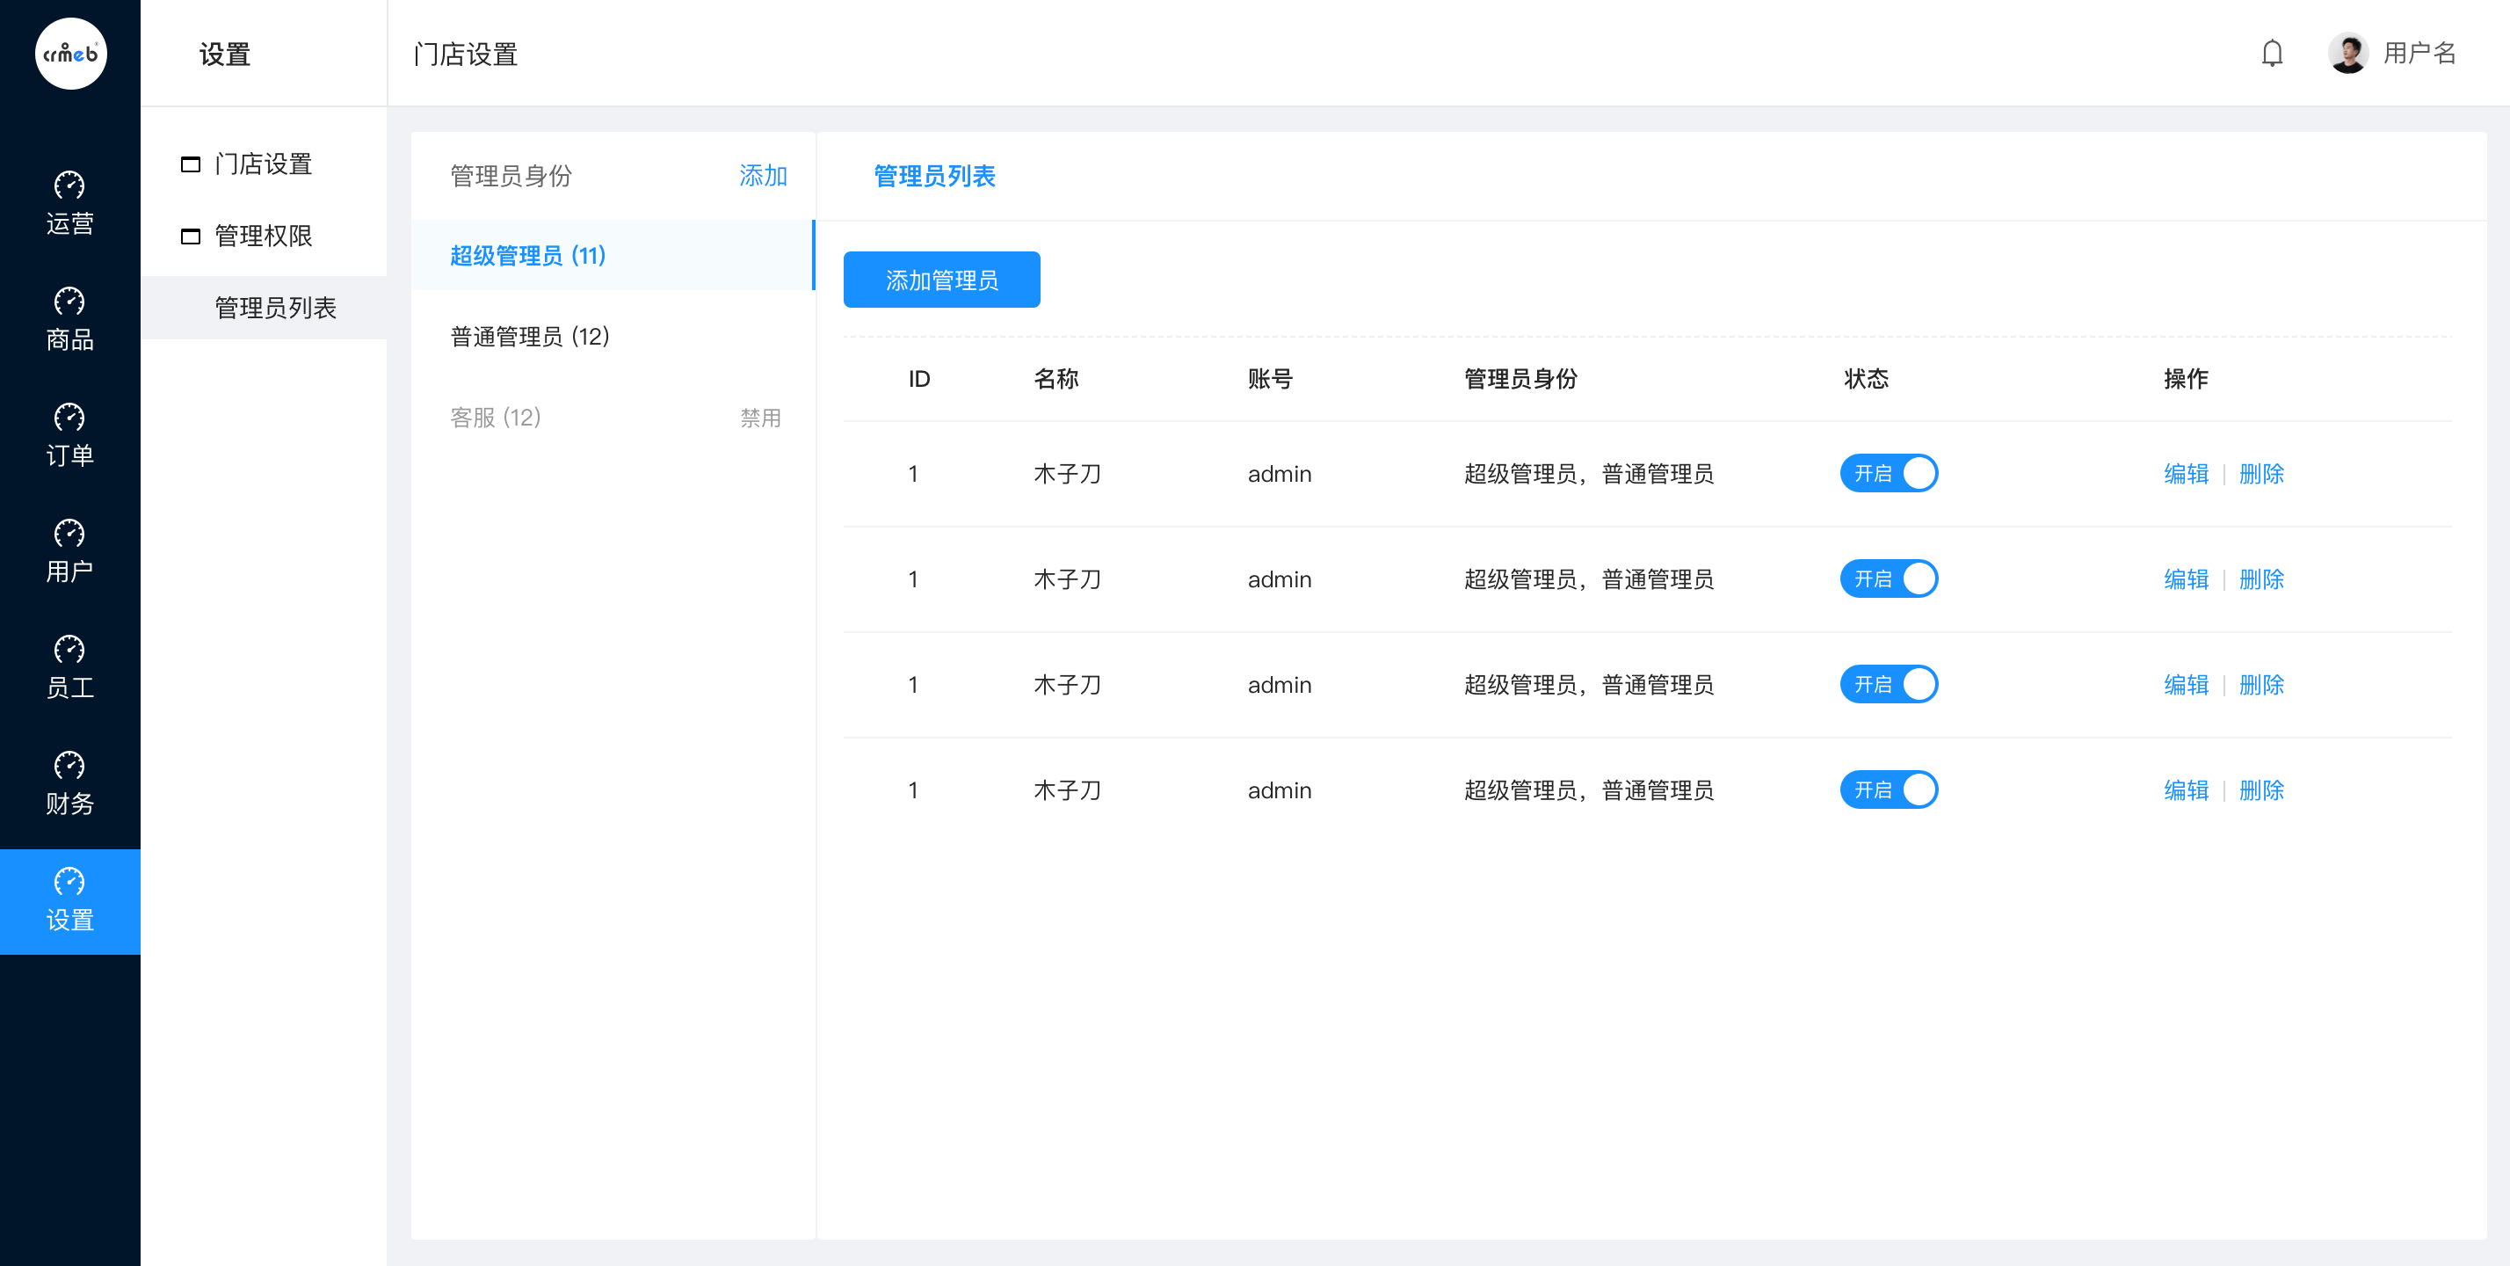The height and width of the screenshot is (1266, 2510).
Task: Toggle second row 开启 status switch
Action: click(1889, 578)
